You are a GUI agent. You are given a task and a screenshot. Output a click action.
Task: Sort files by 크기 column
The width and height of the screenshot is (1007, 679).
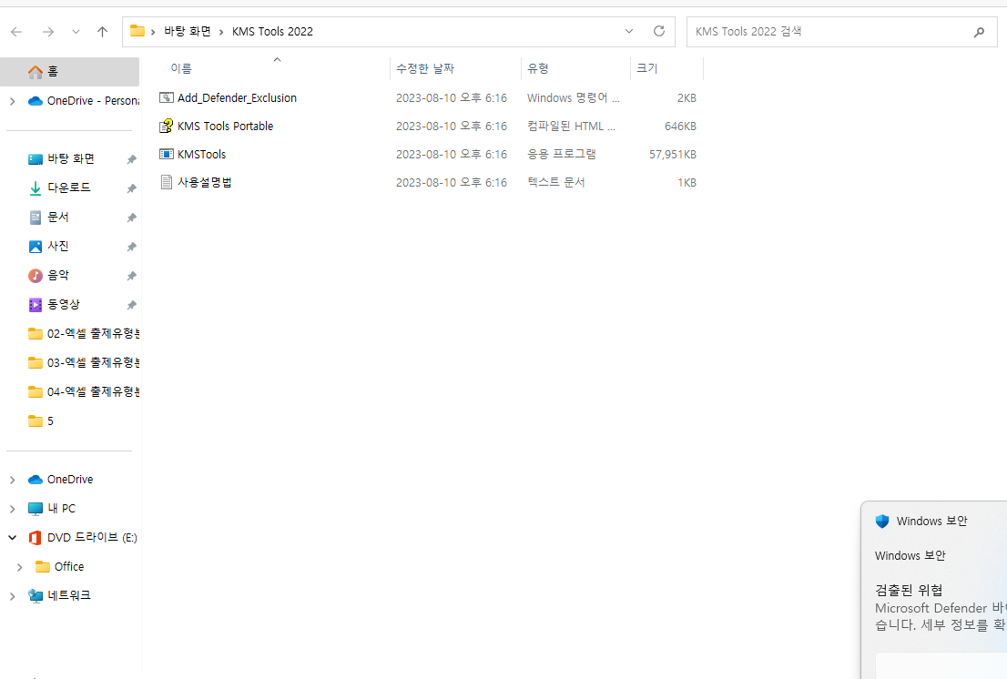646,68
